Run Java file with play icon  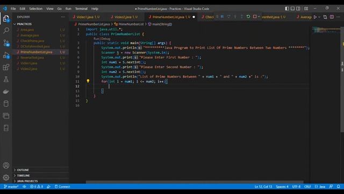coord(316,17)
